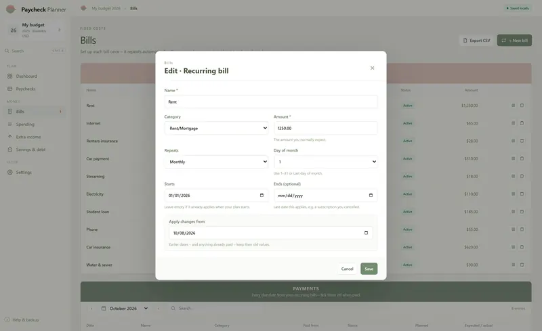Click the delete icon in Student loan row

[522, 211]
